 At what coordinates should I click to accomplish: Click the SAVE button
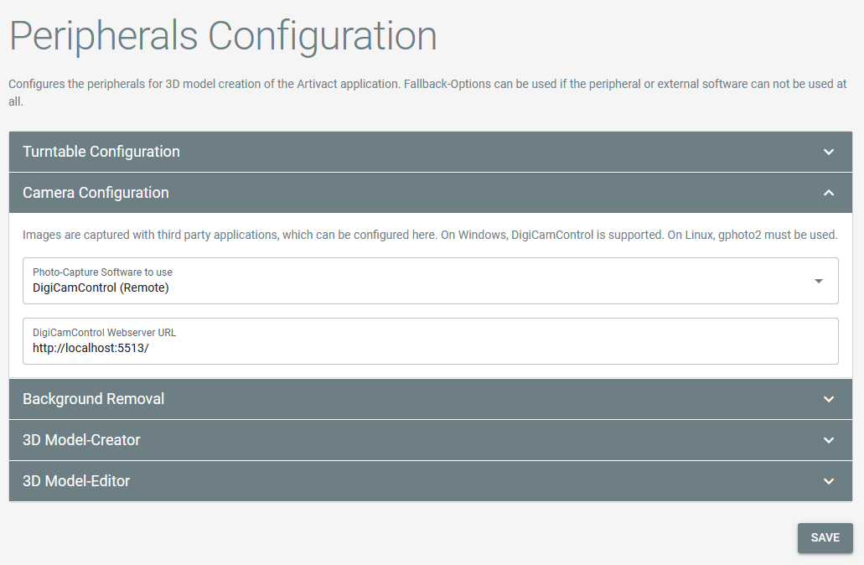coord(825,538)
